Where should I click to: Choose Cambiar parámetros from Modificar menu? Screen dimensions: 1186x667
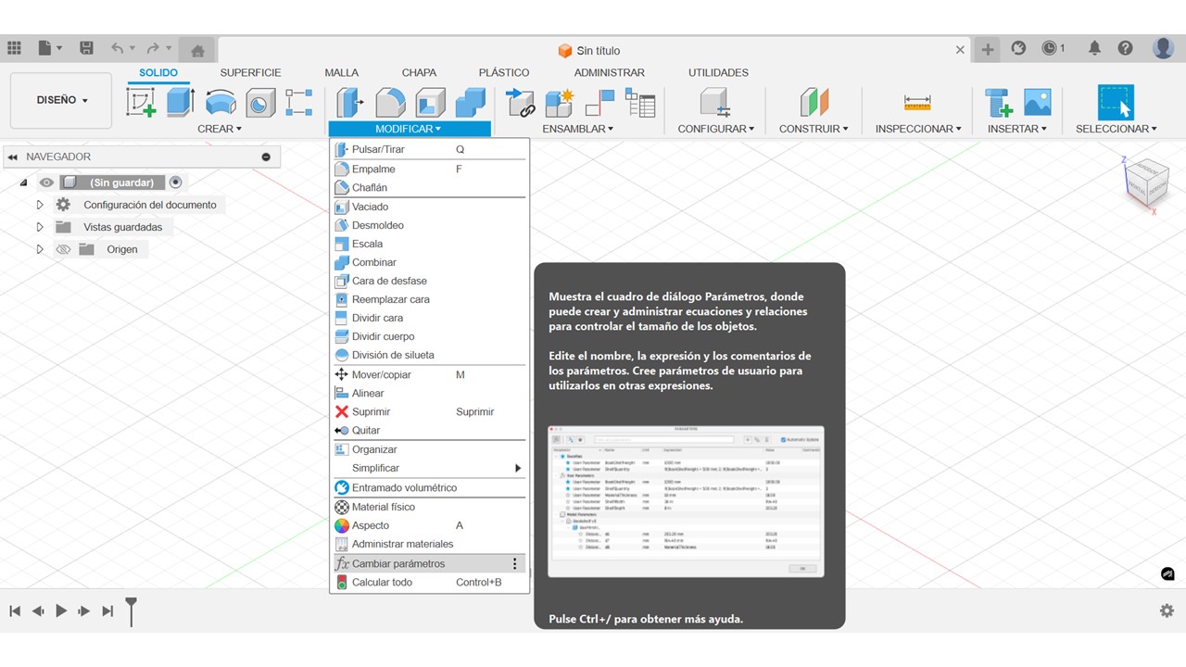(x=398, y=563)
